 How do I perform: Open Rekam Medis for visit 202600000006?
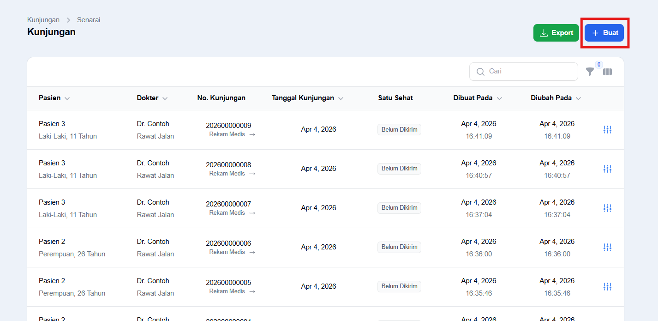(232, 252)
